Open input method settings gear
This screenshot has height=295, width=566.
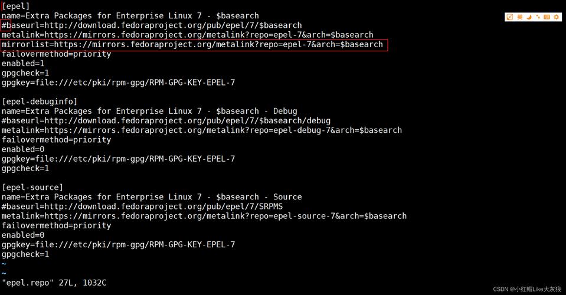556,17
